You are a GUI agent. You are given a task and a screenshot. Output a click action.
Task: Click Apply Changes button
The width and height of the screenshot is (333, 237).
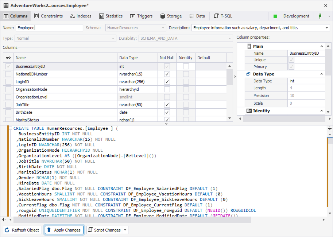coord(64,230)
